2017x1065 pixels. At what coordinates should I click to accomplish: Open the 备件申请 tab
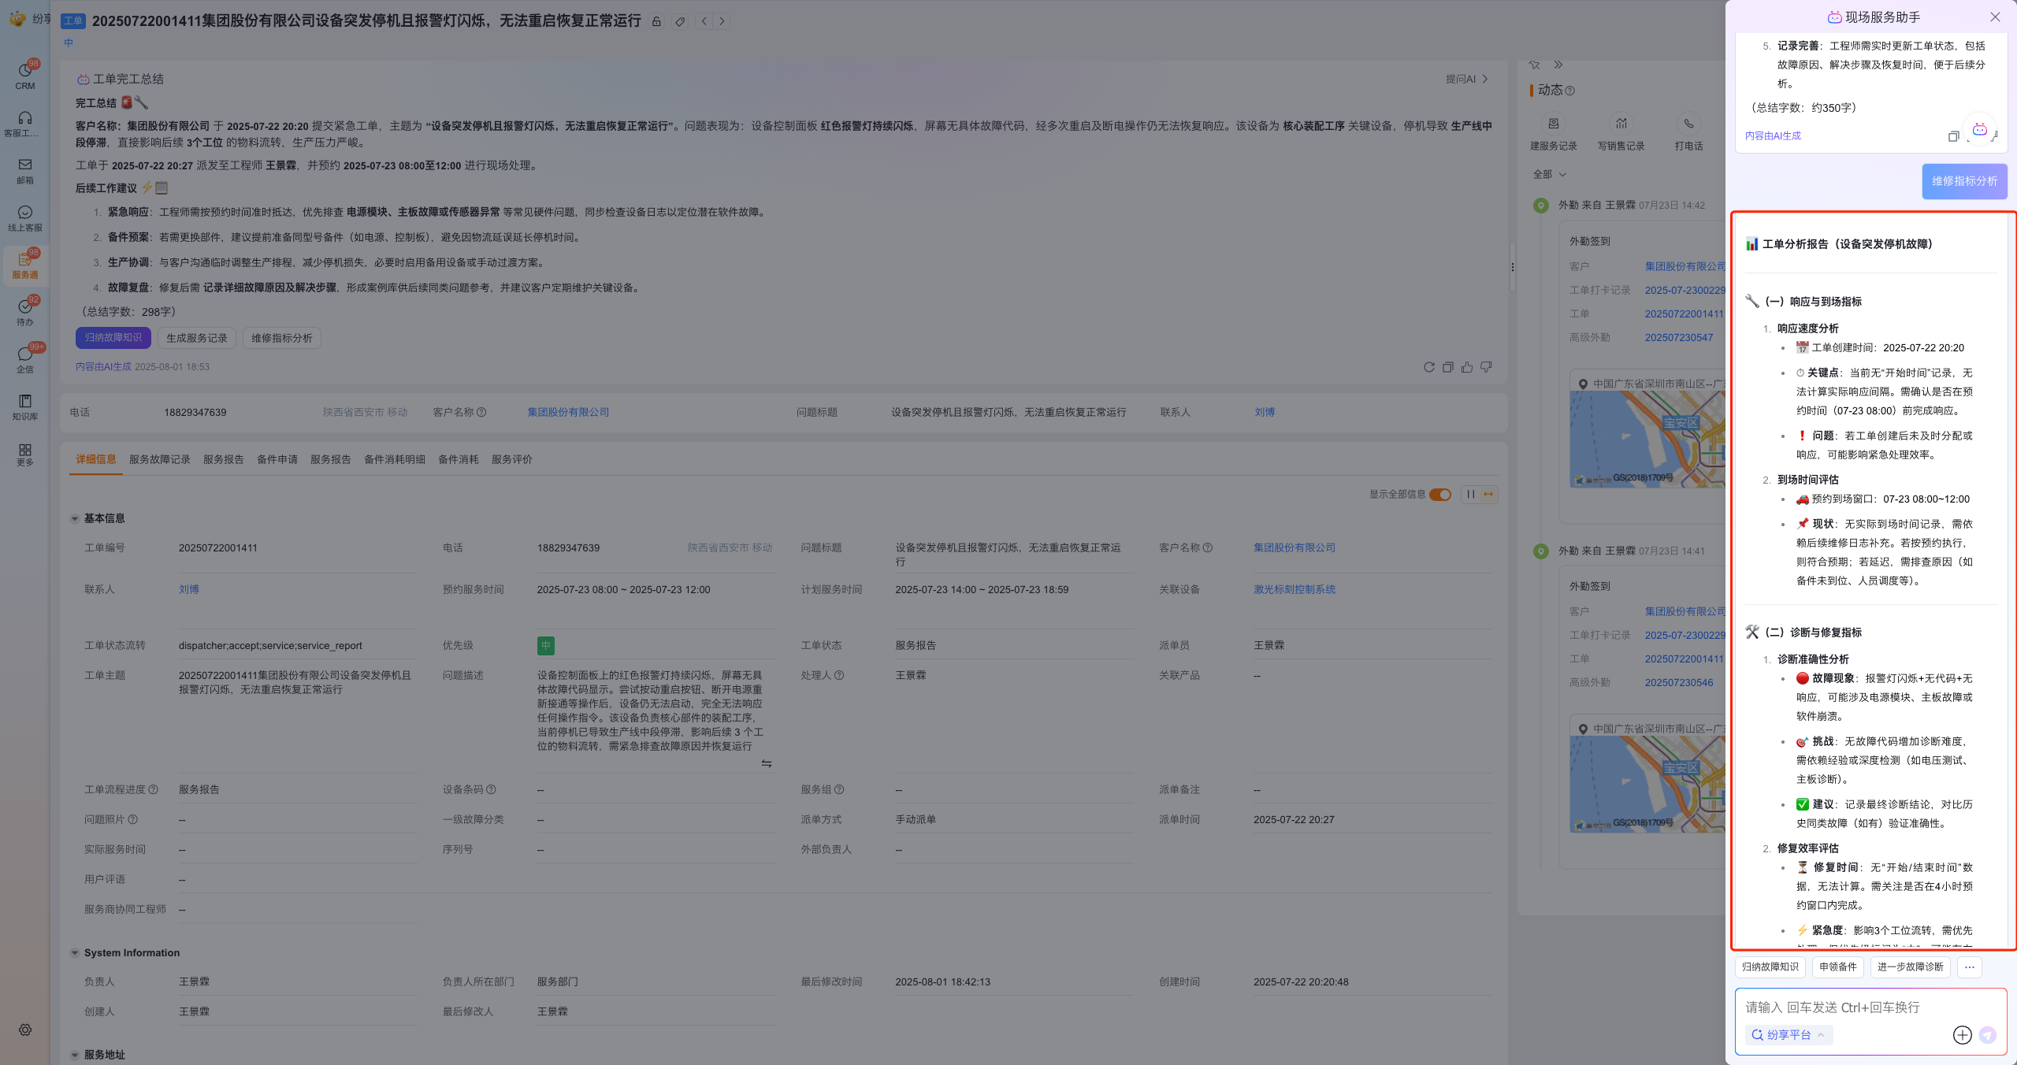click(277, 459)
